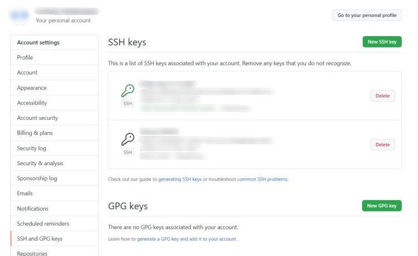Screen dimensions: 418x256
Task: Click SSH badge under the black key
Action: tap(128, 152)
